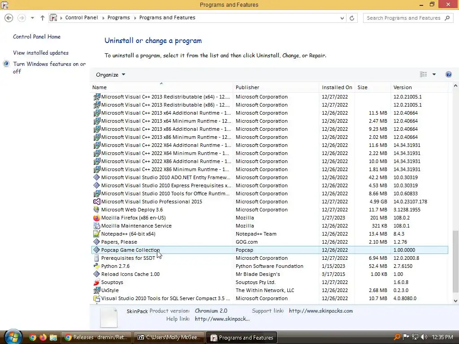This screenshot has width=459, height=344.
Task: Open the Action Center flag icon
Action: click(x=406, y=337)
